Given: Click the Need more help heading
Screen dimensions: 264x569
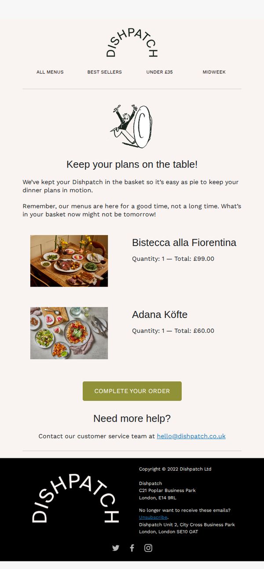Looking at the screenshot, I should (132, 419).
